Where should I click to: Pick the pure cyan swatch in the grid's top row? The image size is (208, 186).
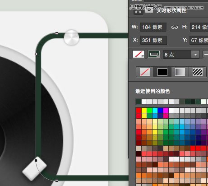point(155,111)
